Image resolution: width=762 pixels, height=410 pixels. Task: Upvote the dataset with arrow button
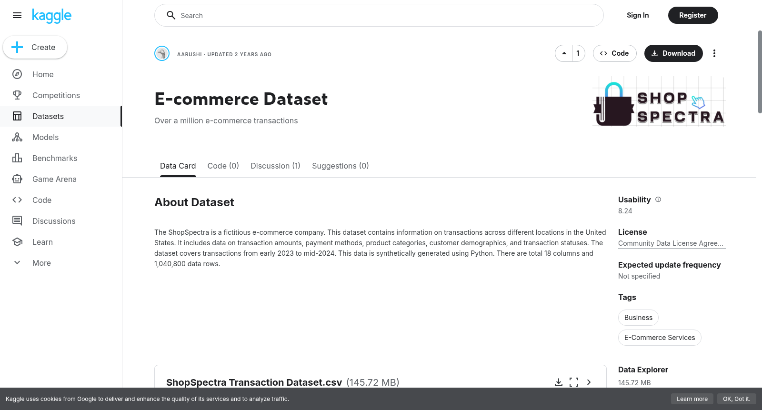pyautogui.click(x=564, y=53)
